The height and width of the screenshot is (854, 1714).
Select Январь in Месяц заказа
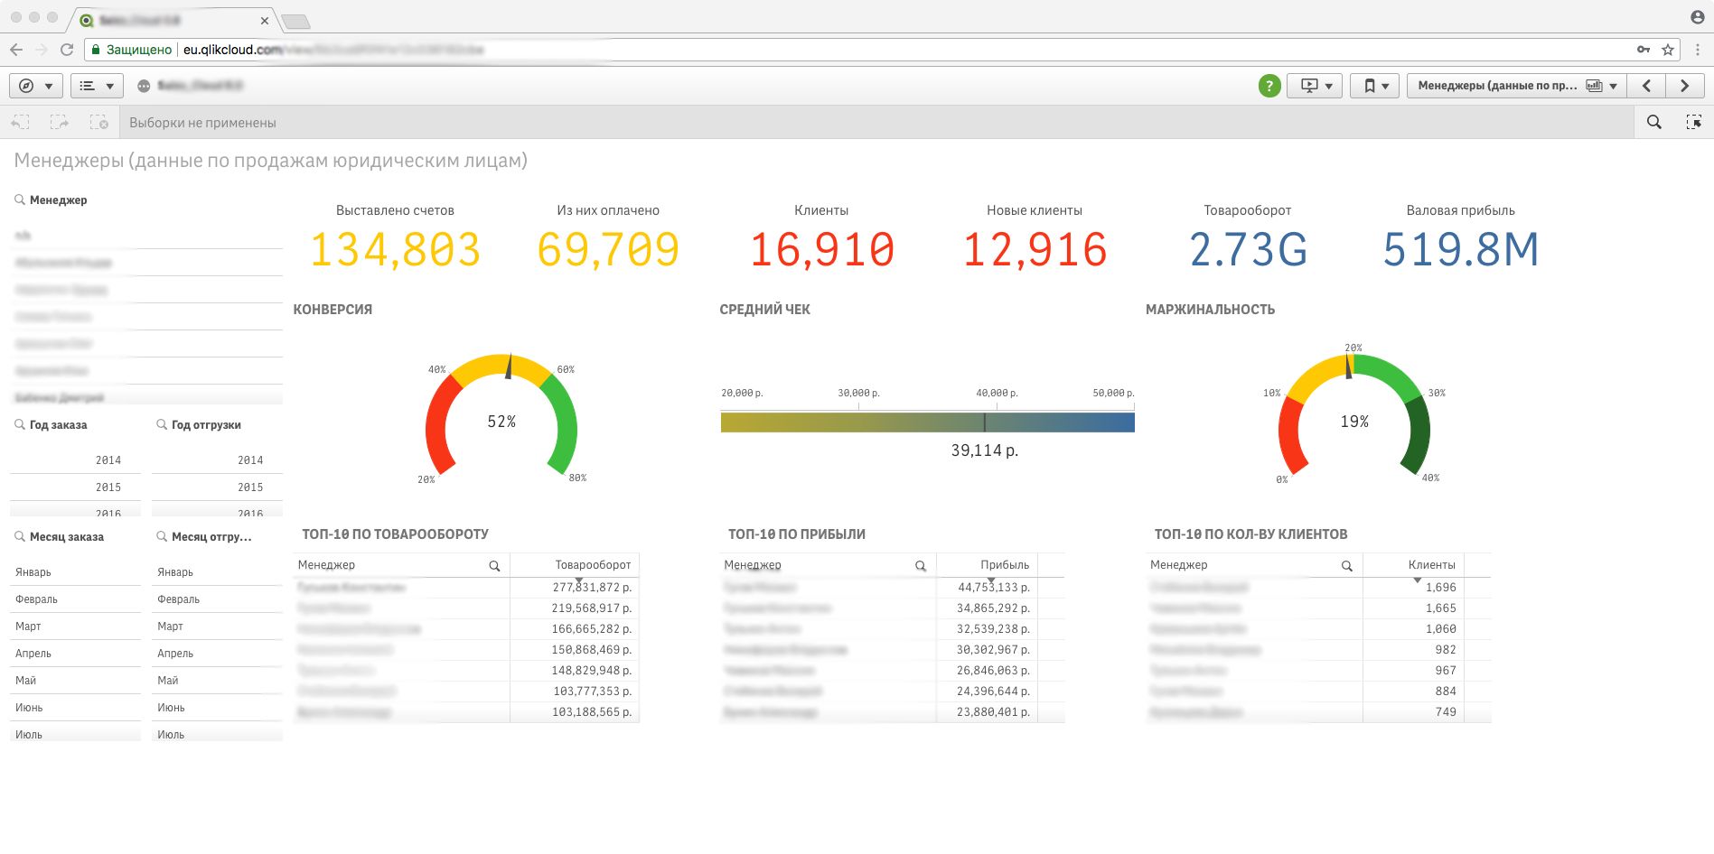click(x=75, y=571)
